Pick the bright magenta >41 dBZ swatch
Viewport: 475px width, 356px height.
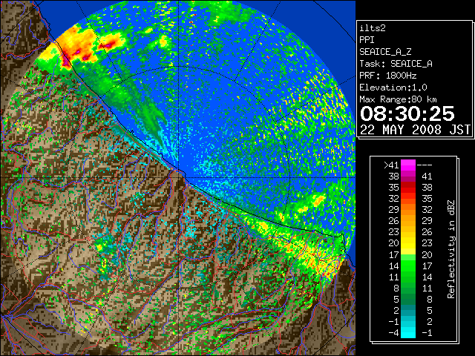pos(408,165)
